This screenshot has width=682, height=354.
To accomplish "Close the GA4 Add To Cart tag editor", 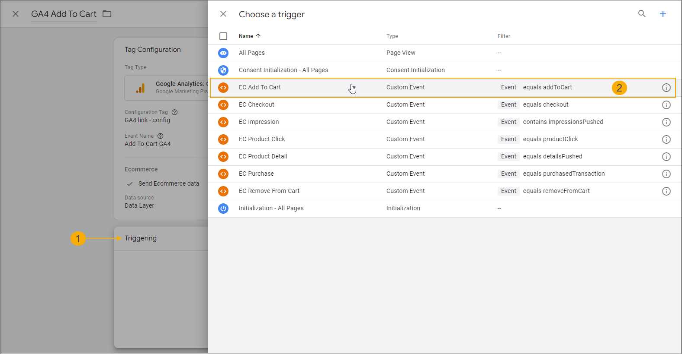I will pos(16,14).
